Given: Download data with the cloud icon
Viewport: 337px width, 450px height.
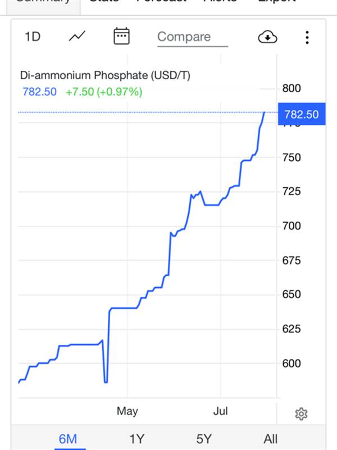Looking at the screenshot, I should (268, 37).
